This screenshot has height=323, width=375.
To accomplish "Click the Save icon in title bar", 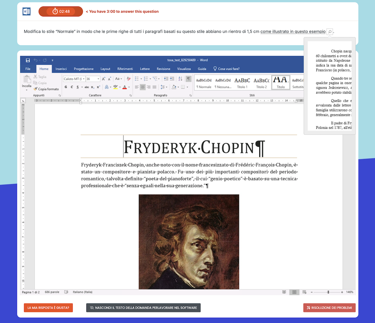I will (28, 60).
